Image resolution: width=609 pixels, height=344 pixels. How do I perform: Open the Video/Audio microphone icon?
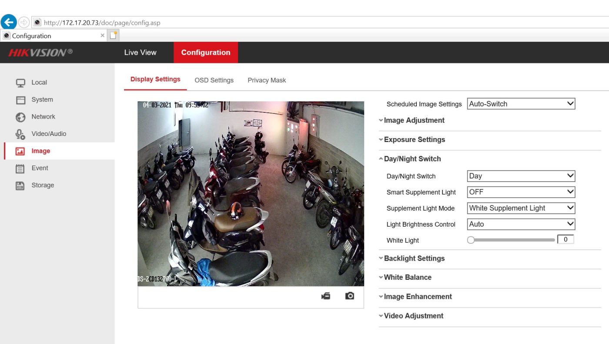(x=20, y=134)
